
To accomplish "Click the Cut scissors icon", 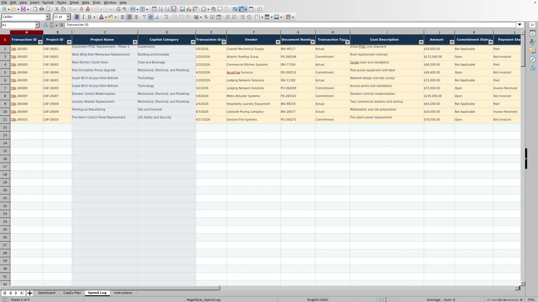I will click(x=56, y=9).
